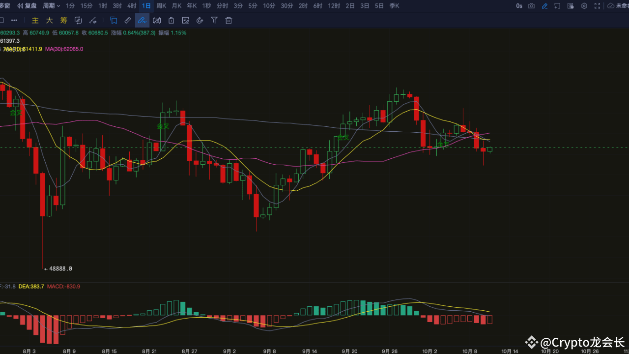
Task: Select the active 1日 timeframe tab
Action: tap(146, 6)
